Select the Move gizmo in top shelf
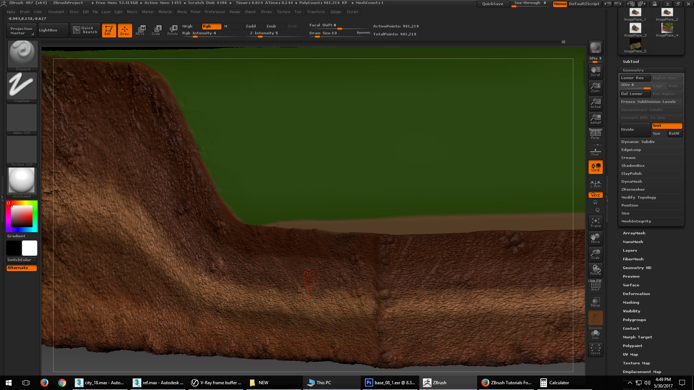 click(x=141, y=30)
